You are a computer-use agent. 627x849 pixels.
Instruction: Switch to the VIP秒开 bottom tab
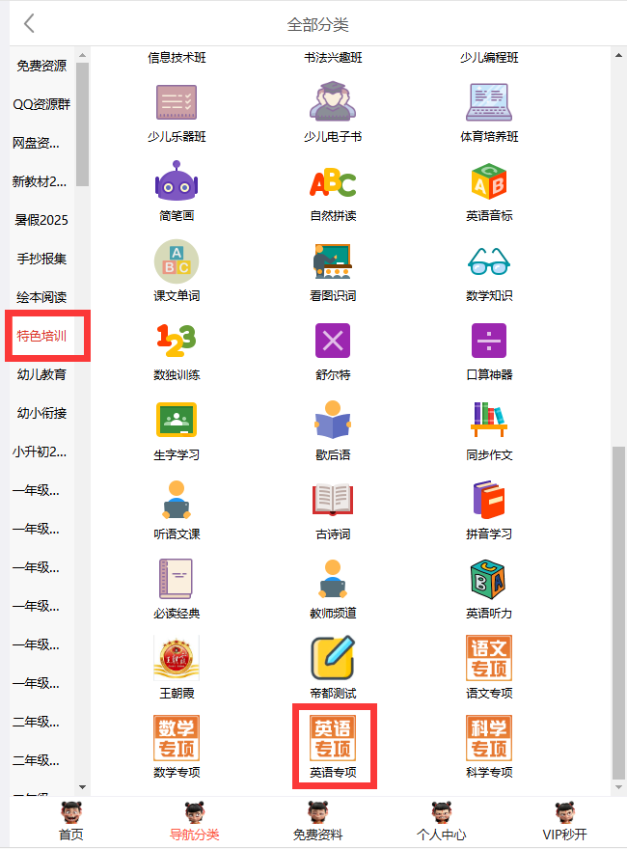click(x=564, y=822)
